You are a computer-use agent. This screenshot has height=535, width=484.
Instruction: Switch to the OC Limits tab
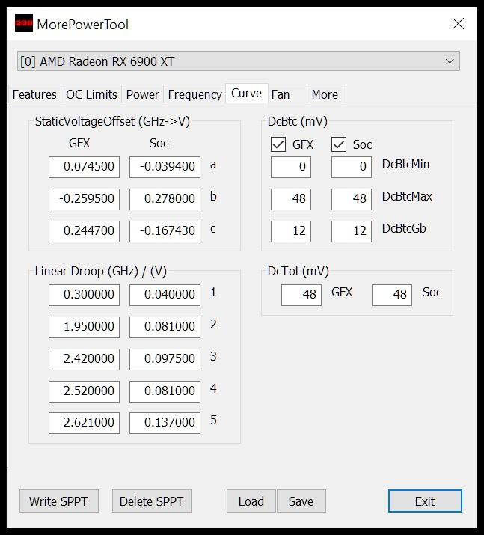91,94
